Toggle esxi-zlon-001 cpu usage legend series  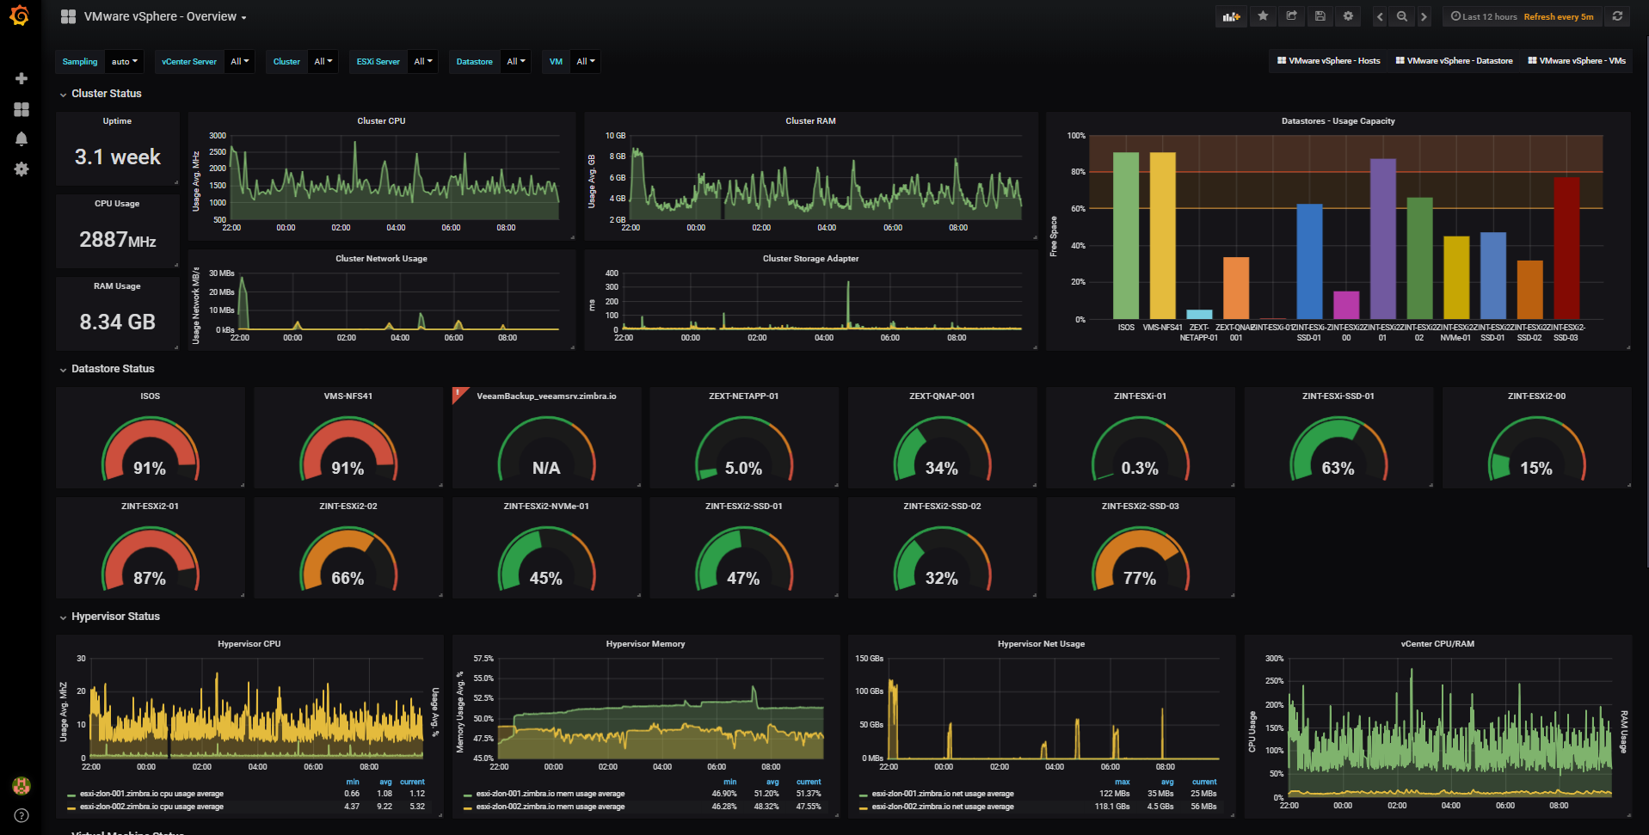point(151,794)
